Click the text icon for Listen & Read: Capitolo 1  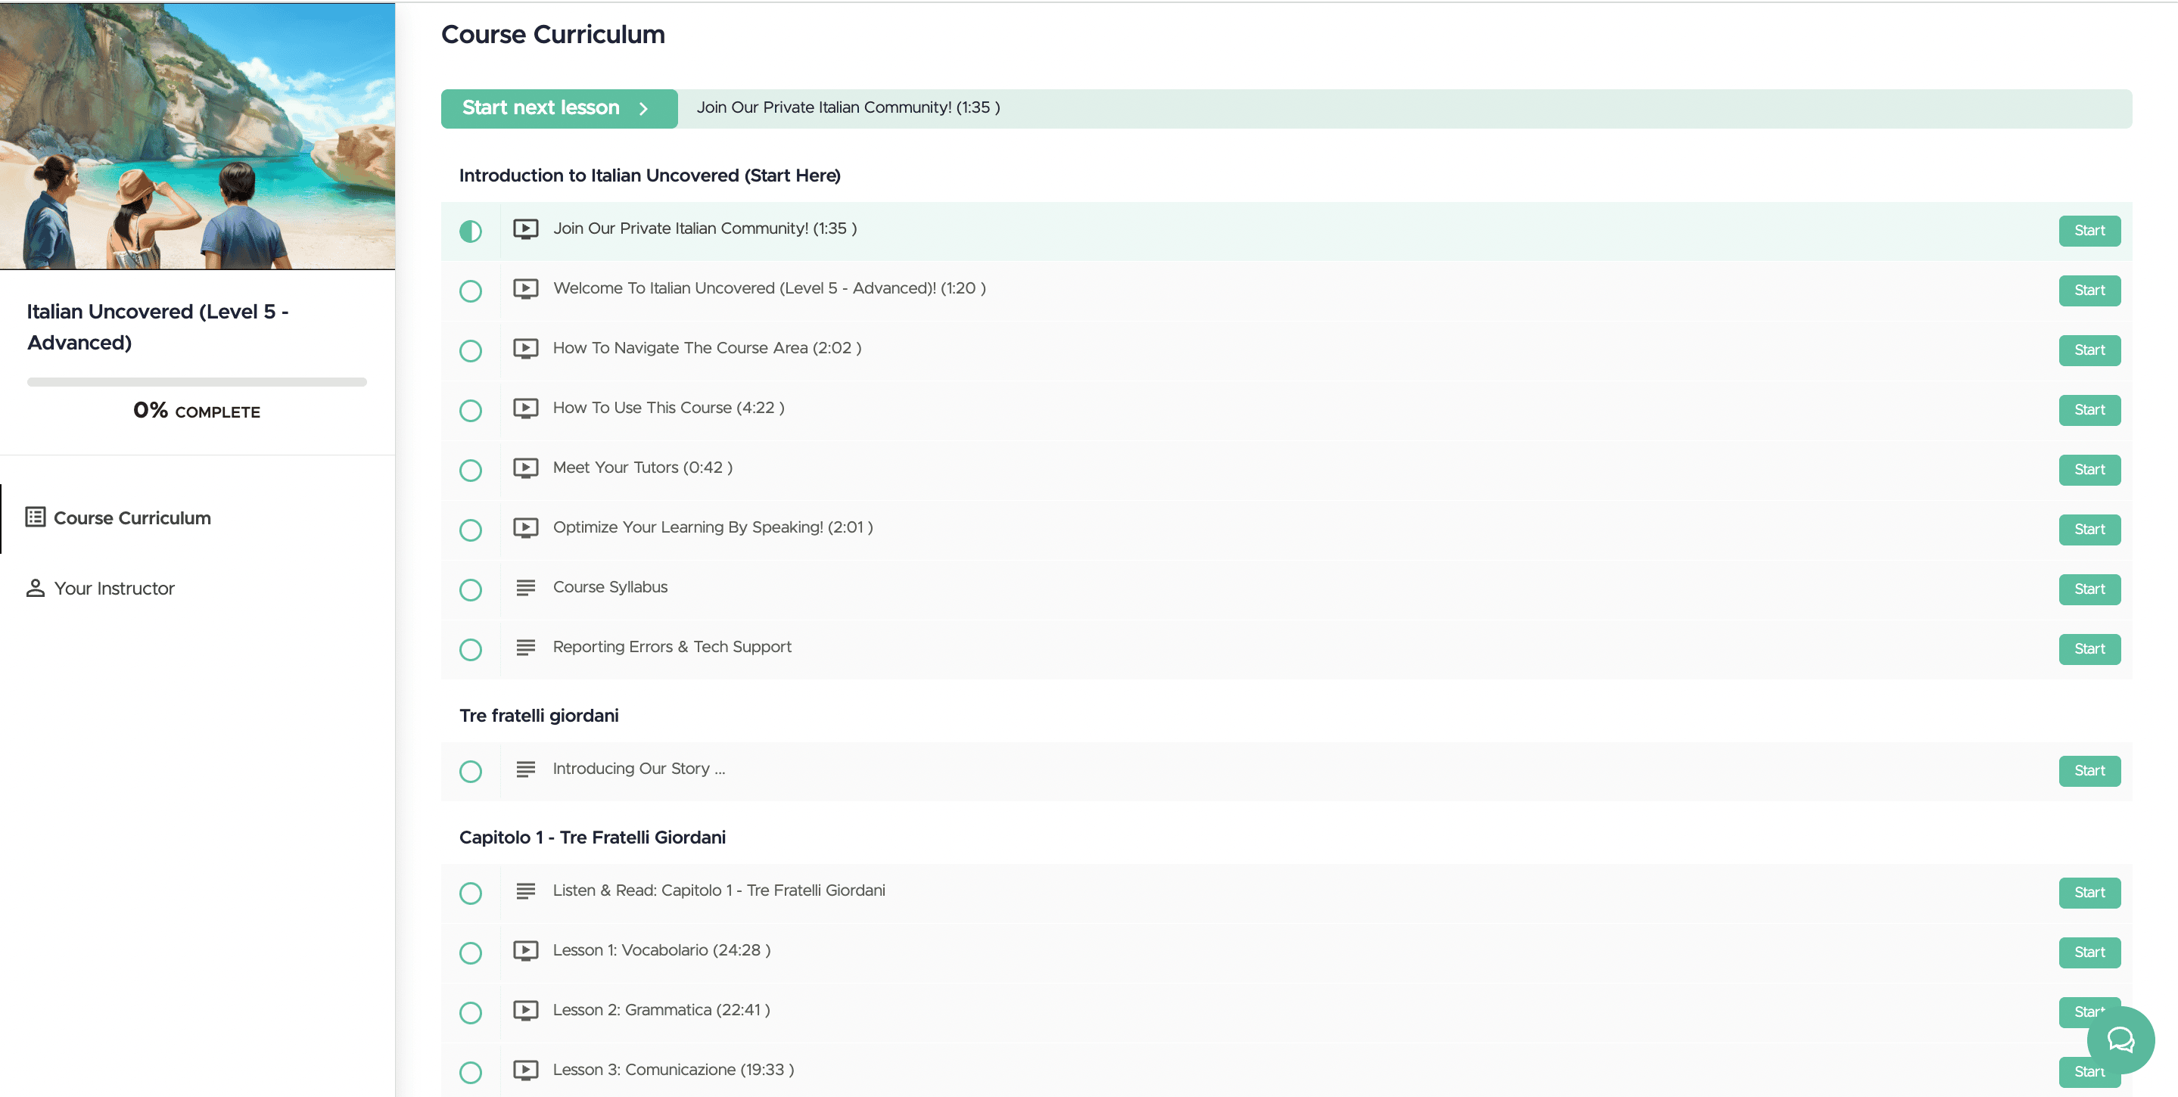[525, 890]
